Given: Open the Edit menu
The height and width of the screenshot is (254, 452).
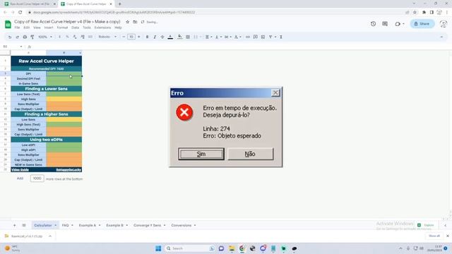Looking at the screenshot, I should click(27, 28).
